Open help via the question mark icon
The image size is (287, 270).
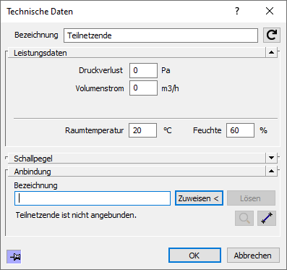point(237,11)
